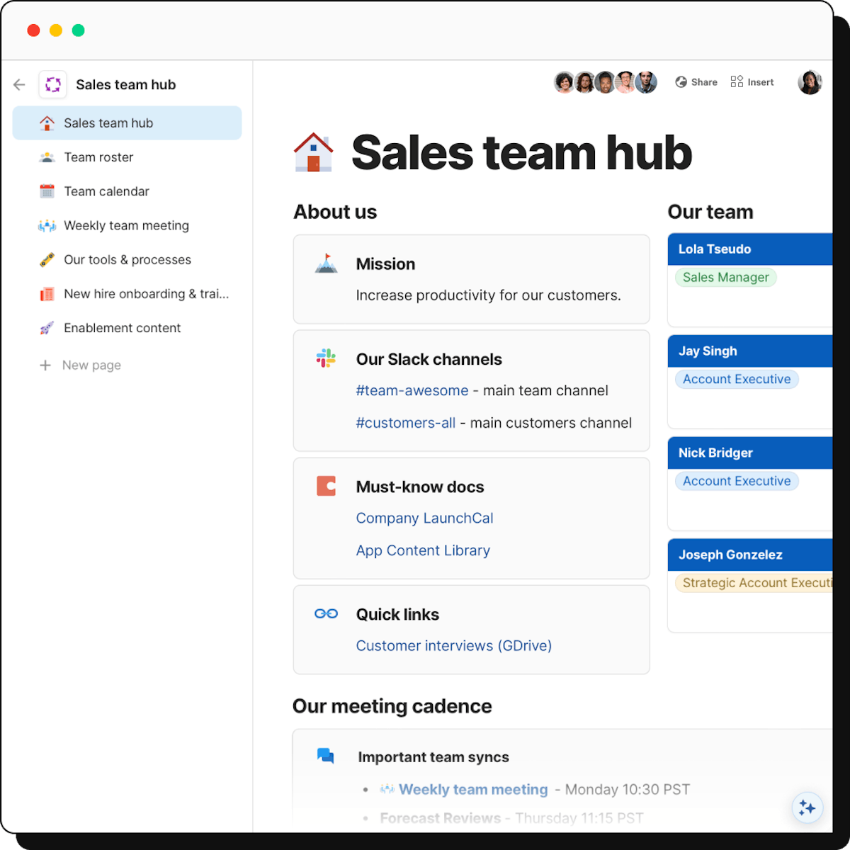Open the Insert blocks menu
This screenshot has width=850, height=850.
752,82
